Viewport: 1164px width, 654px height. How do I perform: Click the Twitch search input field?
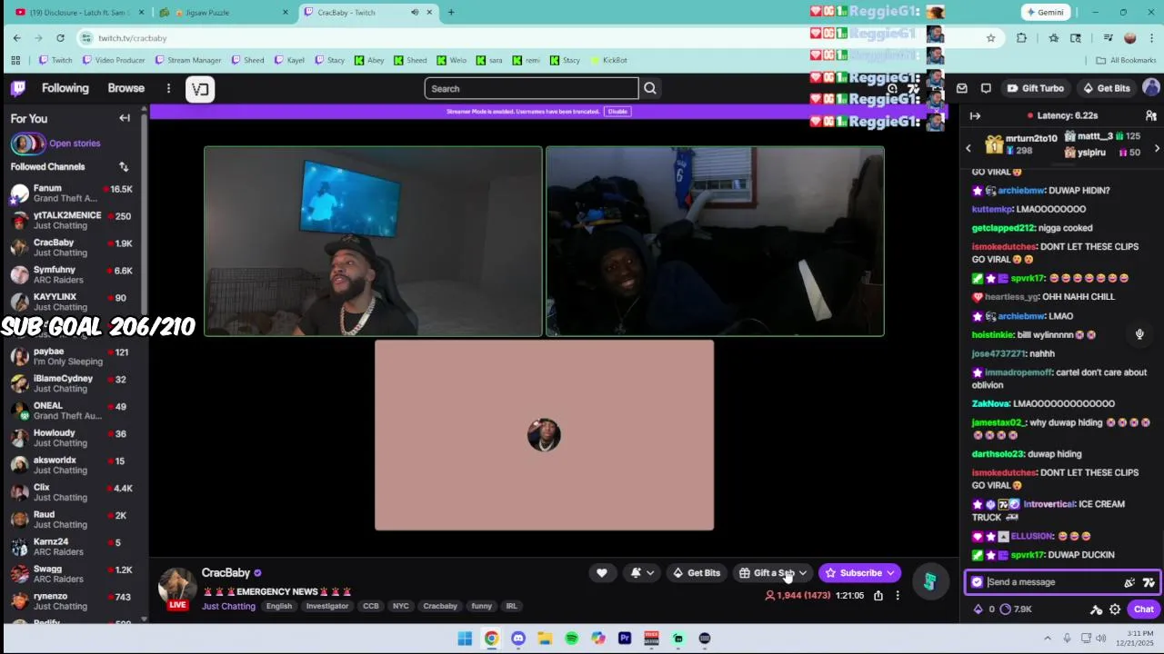(x=532, y=88)
